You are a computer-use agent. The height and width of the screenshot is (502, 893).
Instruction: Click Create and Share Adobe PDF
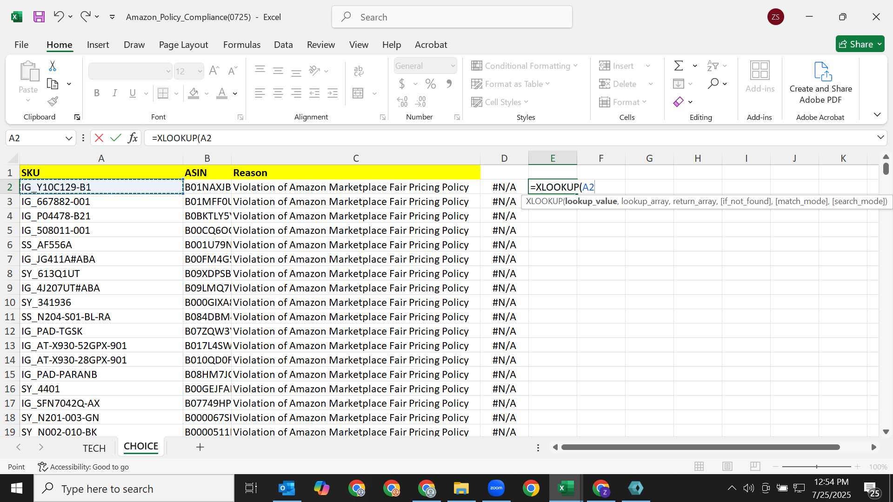[x=821, y=83]
